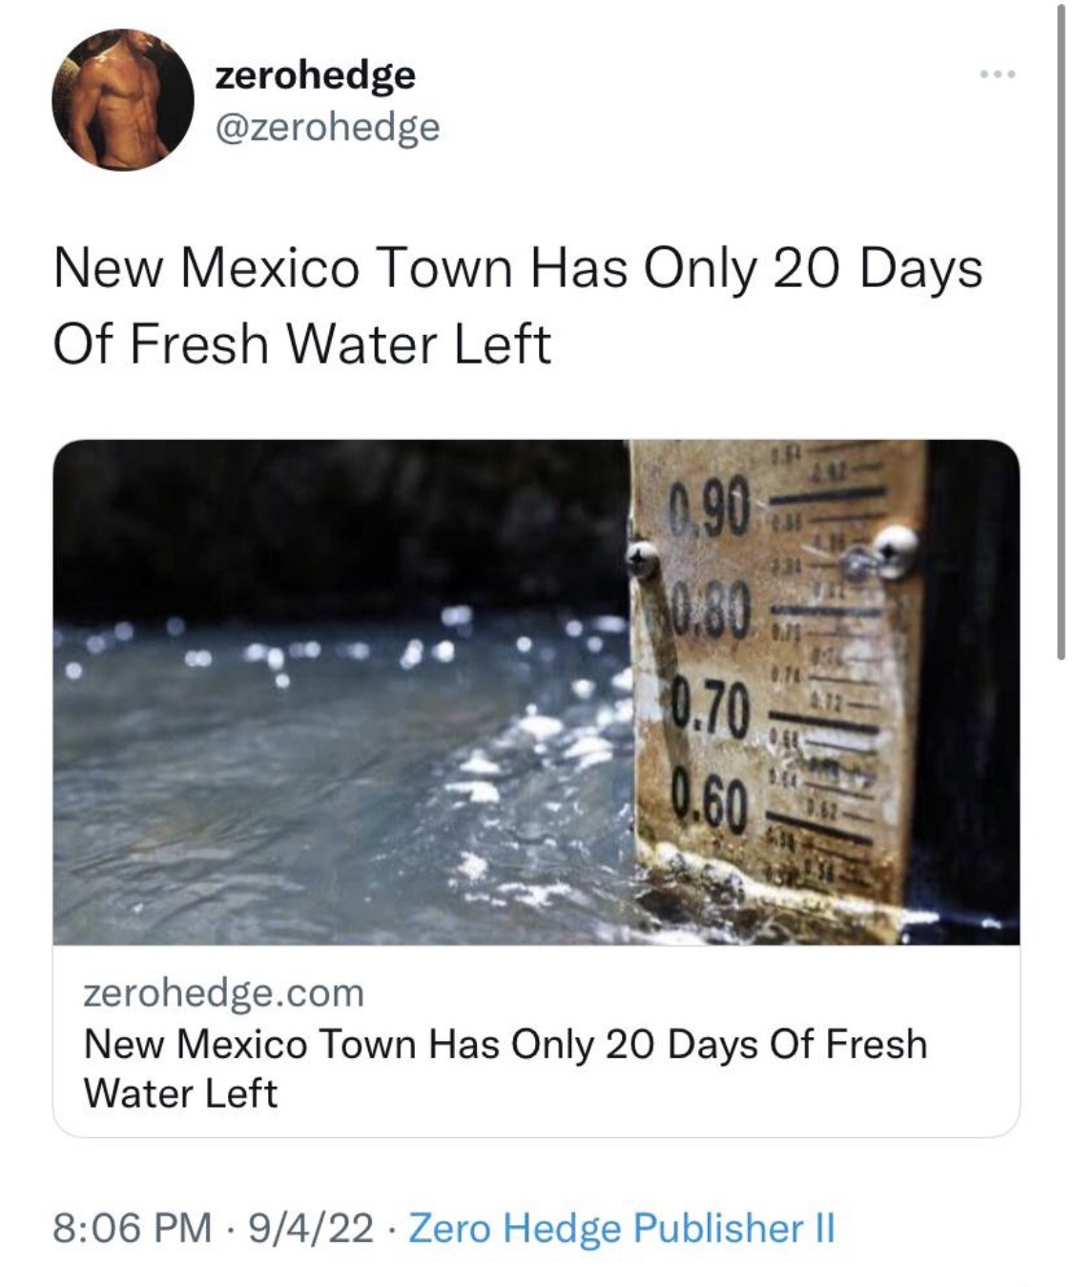Click the tweet body headline text
Image resolution: width=1073 pixels, height=1287 pixels.
[516, 305]
